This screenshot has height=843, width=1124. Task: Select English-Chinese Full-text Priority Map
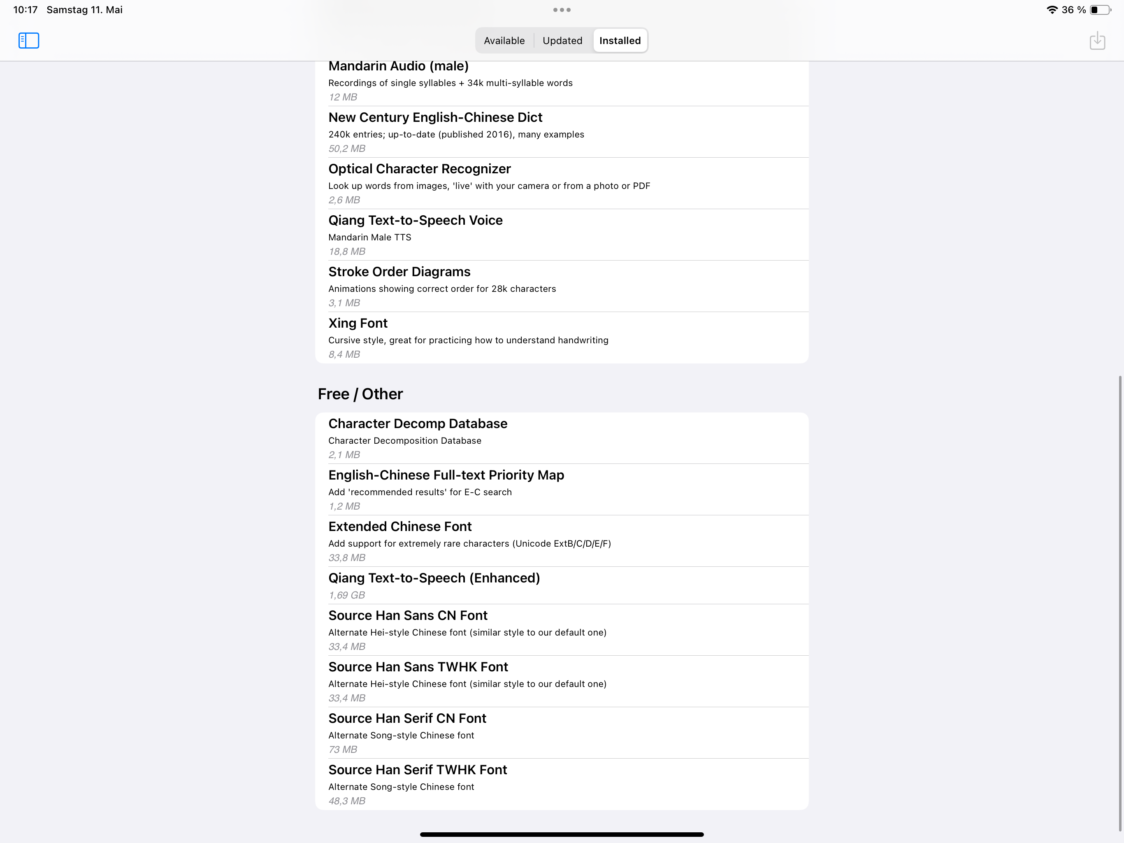562,490
